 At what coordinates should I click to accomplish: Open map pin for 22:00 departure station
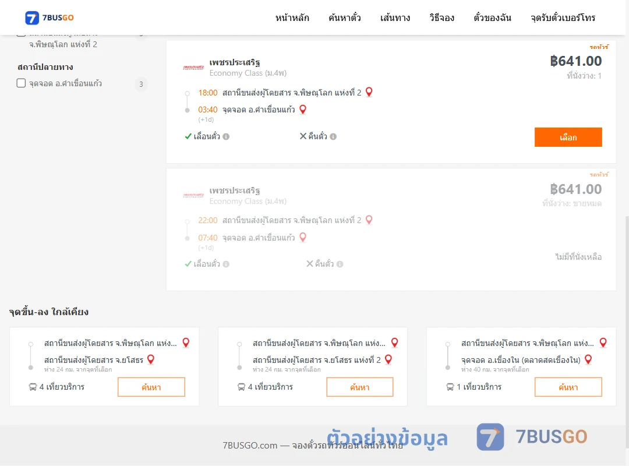point(369,220)
